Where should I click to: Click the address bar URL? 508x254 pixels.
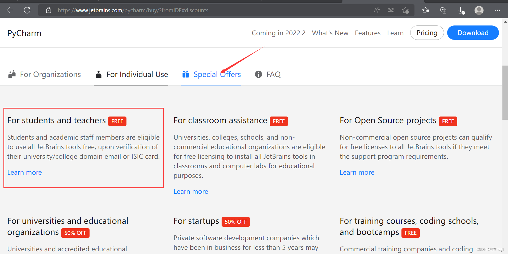click(x=133, y=10)
